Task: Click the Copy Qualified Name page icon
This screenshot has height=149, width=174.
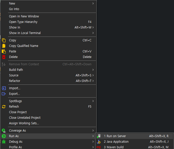Action: pos(4,46)
